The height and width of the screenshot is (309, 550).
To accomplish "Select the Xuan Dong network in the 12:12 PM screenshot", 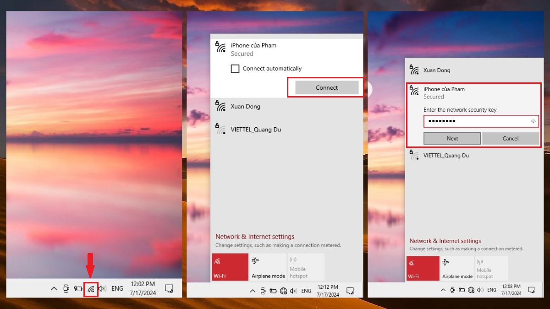I will click(x=287, y=107).
